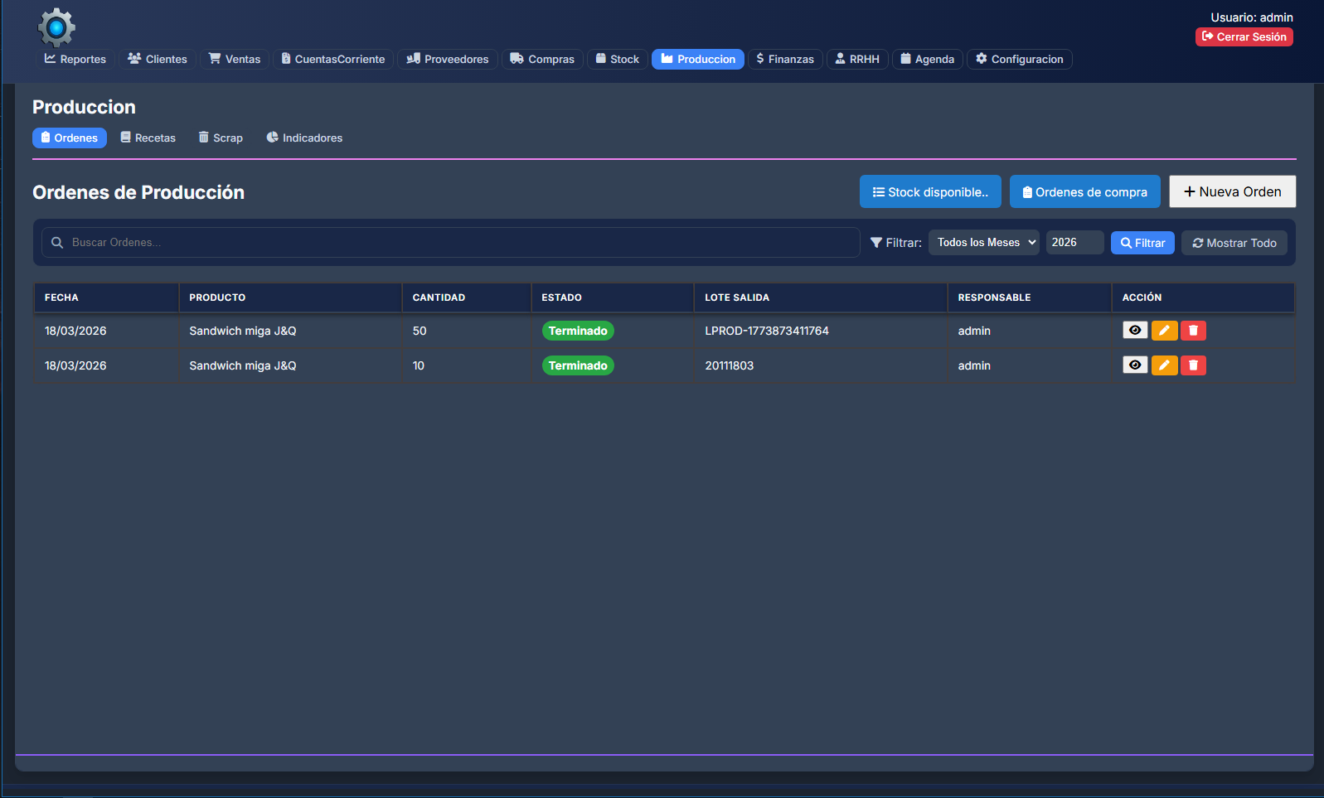Click Cerrar Sesión button

(x=1244, y=36)
